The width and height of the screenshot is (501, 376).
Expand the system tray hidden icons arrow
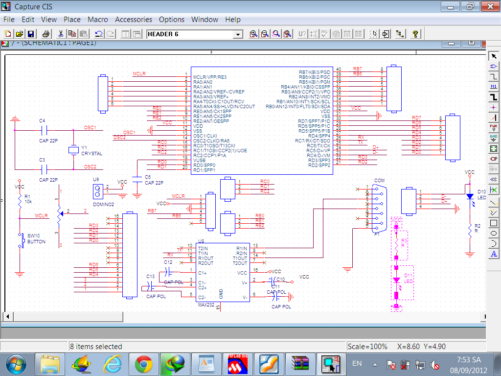[x=375, y=364]
